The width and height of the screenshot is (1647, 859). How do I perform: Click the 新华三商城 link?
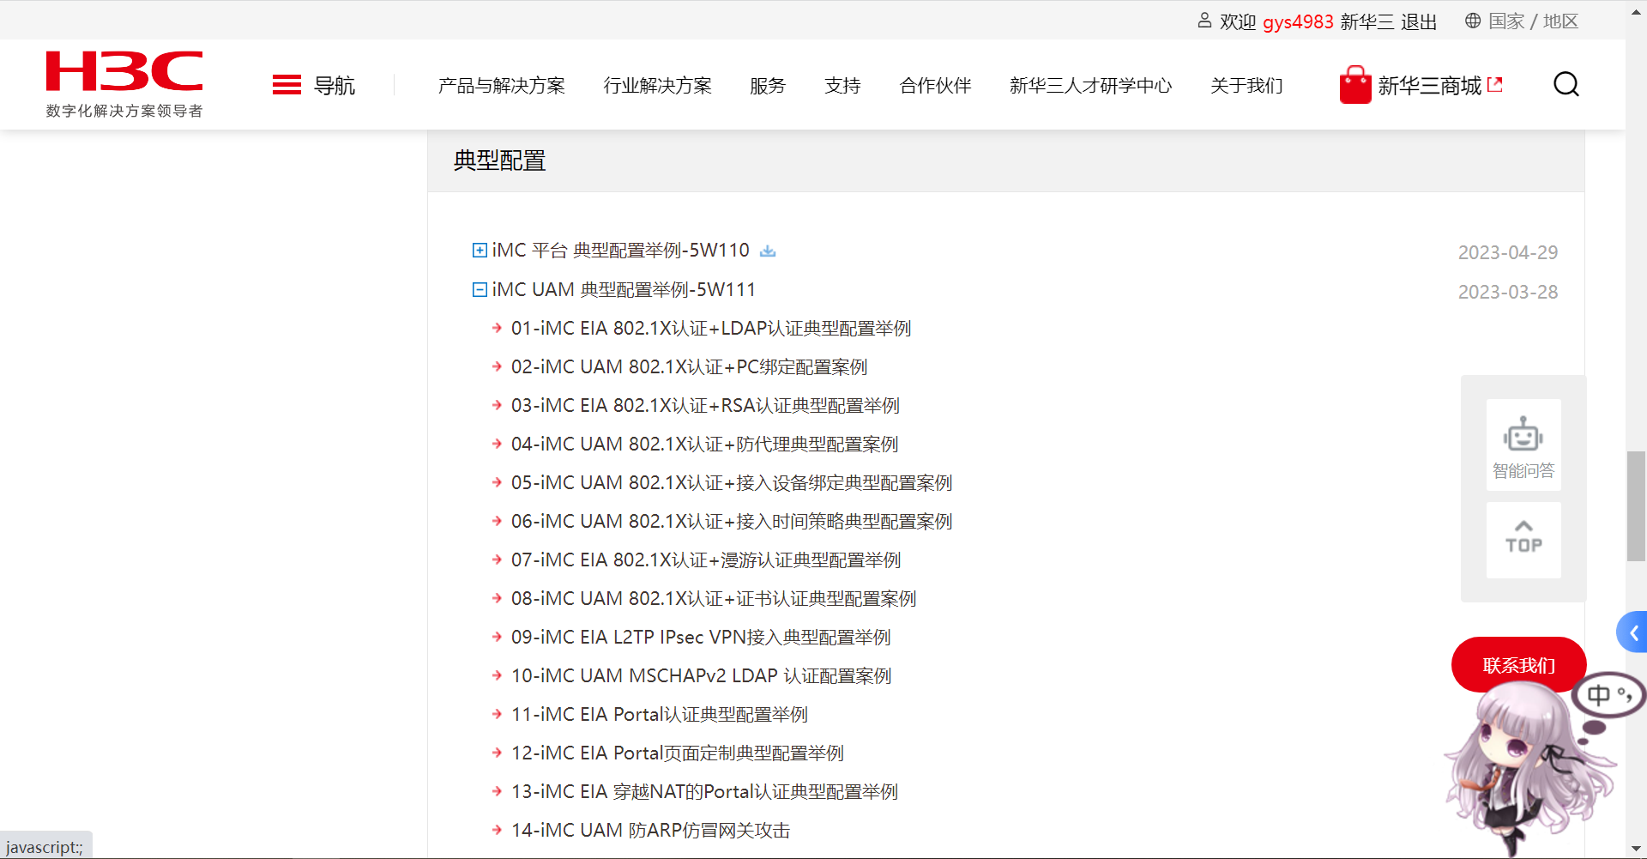(1430, 86)
